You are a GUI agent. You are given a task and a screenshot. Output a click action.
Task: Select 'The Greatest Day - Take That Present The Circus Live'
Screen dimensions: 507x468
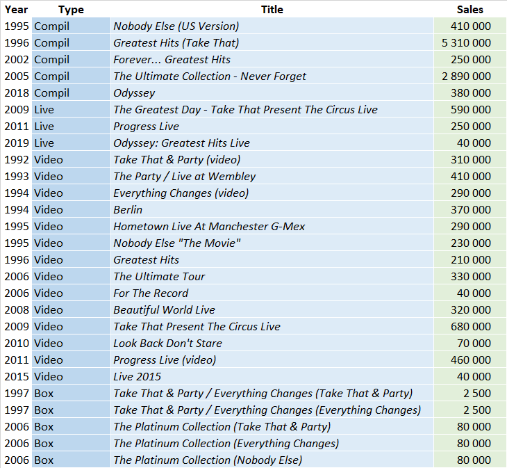(x=245, y=110)
